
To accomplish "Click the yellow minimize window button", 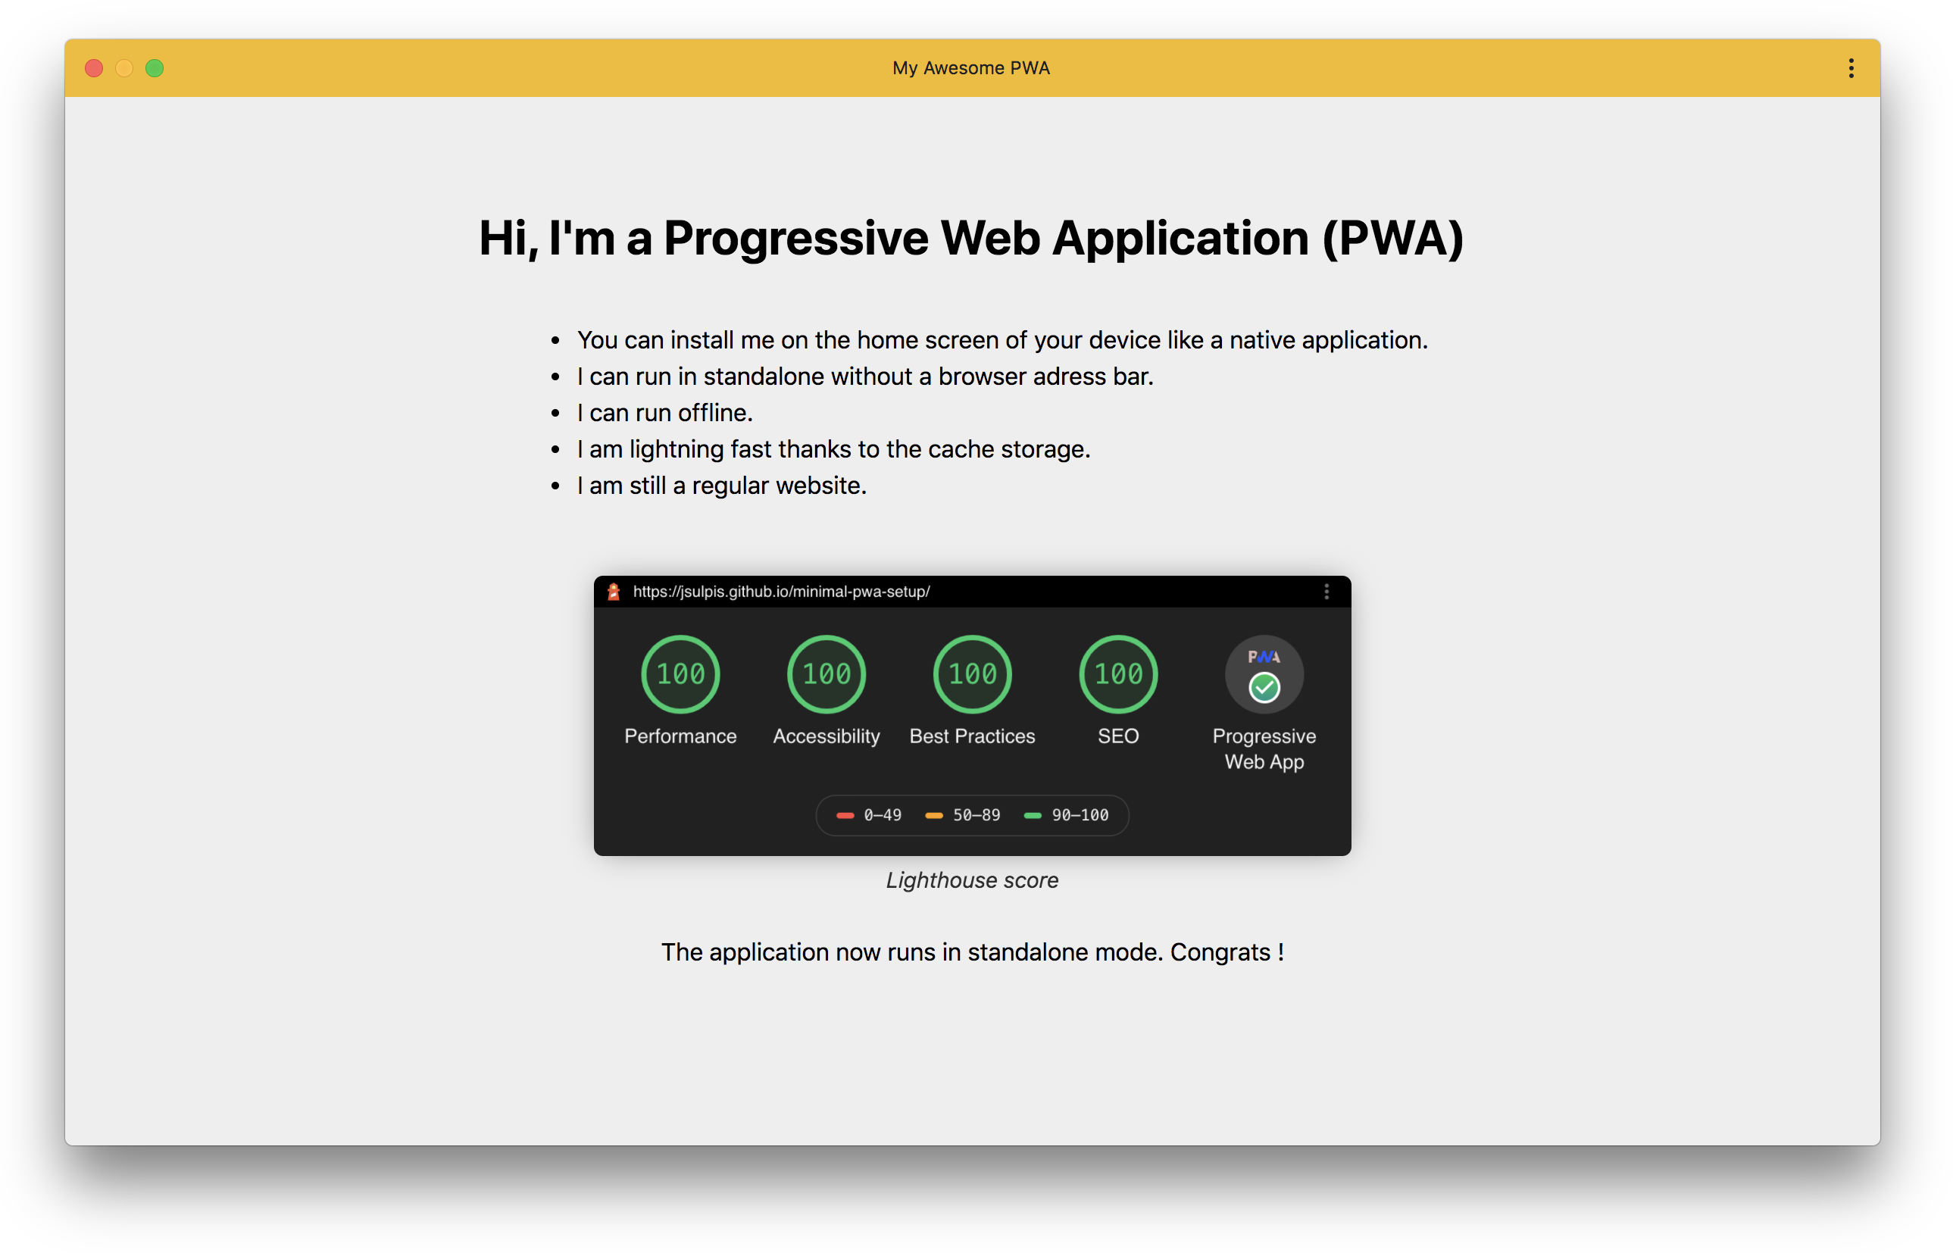I will (124, 68).
